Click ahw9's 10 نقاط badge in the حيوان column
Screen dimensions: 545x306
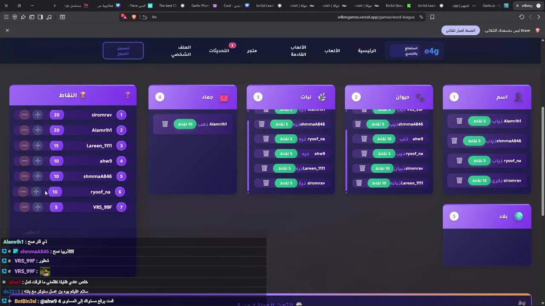384,139
